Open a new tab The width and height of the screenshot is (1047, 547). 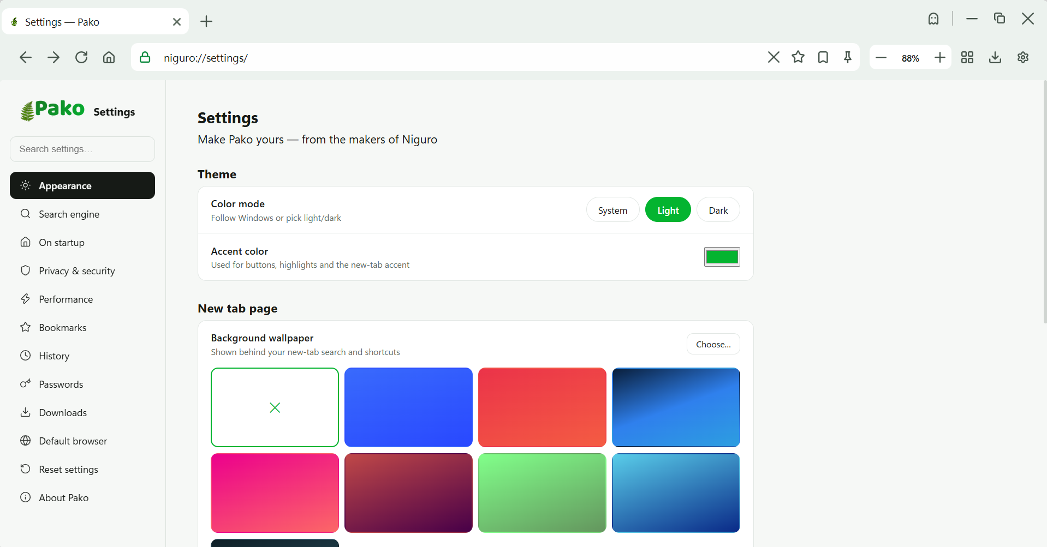coord(206,21)
